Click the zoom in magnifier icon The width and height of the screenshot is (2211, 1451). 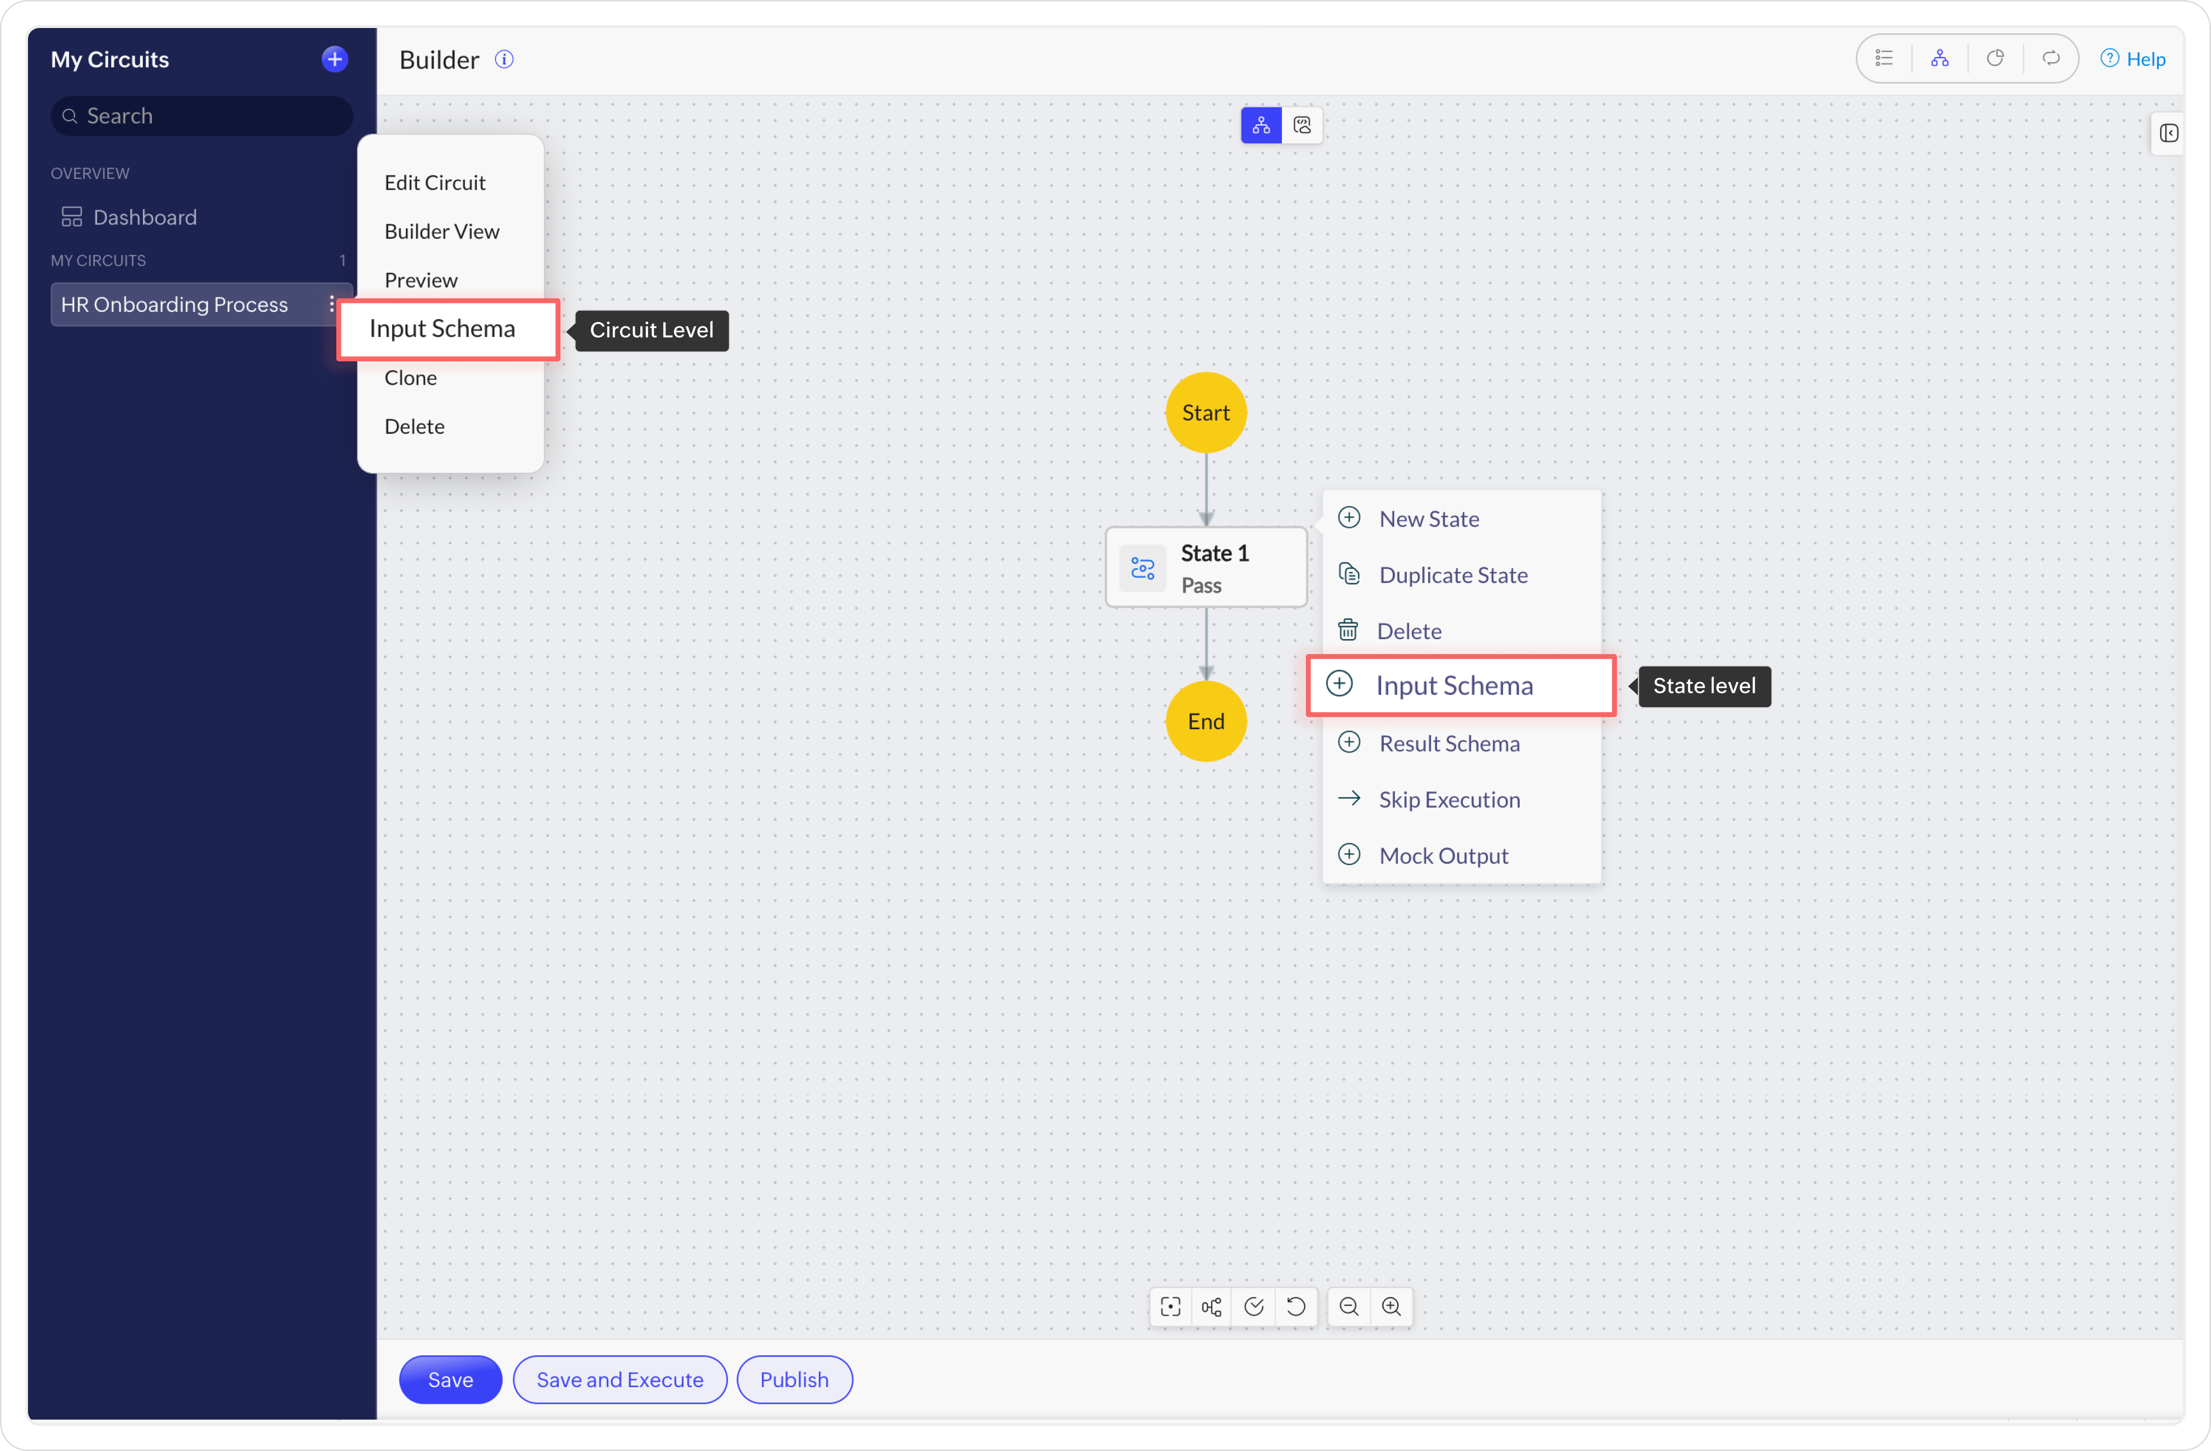[1392, 1307]
